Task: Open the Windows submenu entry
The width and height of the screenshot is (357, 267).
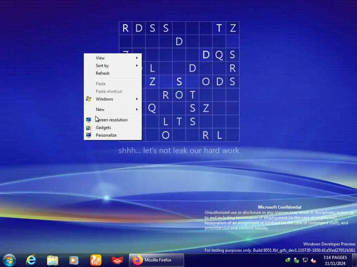Action: [x=113, y=99]
